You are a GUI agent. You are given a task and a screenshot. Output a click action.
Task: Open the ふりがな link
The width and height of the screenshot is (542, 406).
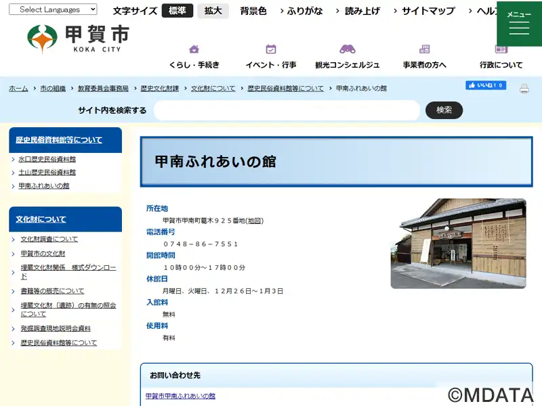301,11
